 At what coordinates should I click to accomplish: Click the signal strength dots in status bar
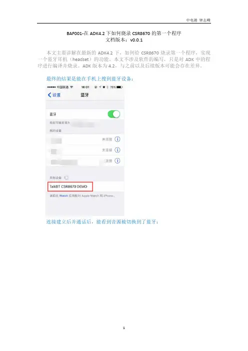pyautogui.click(x=51, y=87)
